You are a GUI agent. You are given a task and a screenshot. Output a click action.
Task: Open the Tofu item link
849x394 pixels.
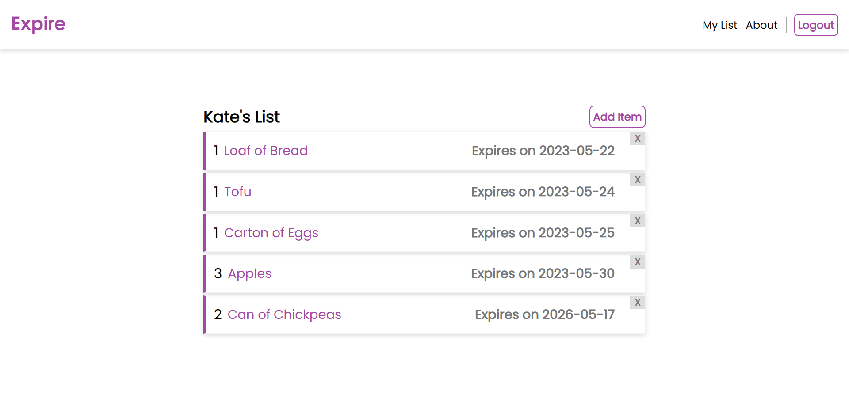coord(237,192)
